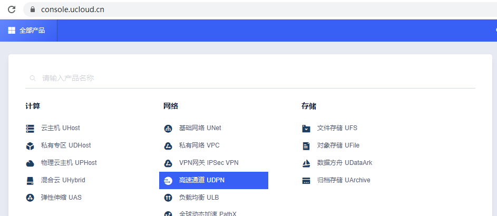Screen dimensions: 497x216
Task: Focus the 请输入产品名称 search field
Action: pos(250,78)
